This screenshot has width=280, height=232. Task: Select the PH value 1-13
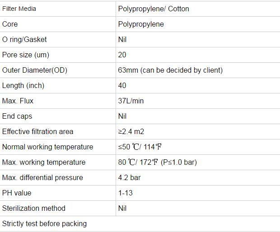click(126, 193)
